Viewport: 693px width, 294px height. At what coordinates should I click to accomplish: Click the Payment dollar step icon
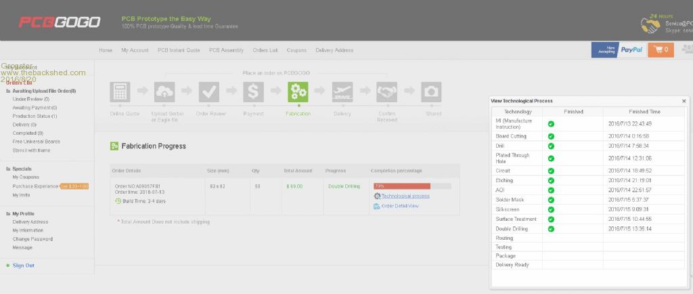click(x=253, y=91)
